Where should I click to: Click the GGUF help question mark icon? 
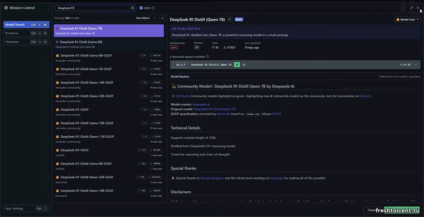click(153, 8)
